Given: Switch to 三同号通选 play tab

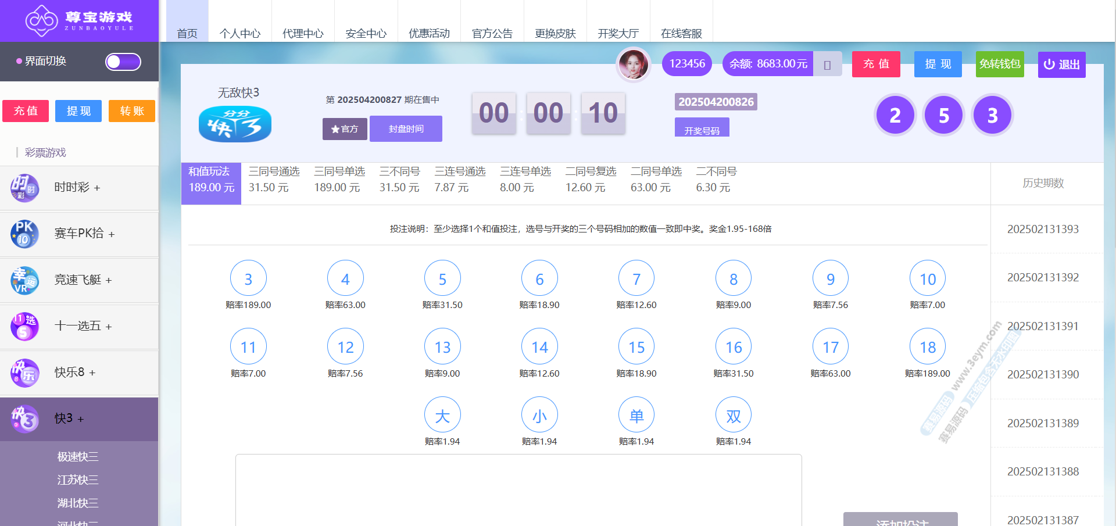Looking at the screenshot, I should click(274, 180).
